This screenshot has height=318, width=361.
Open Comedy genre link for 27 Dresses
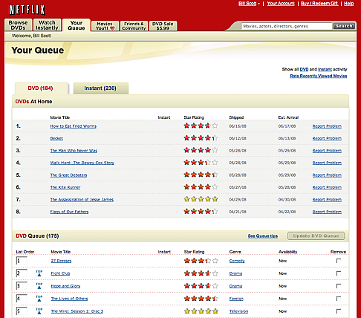point(237,261)
